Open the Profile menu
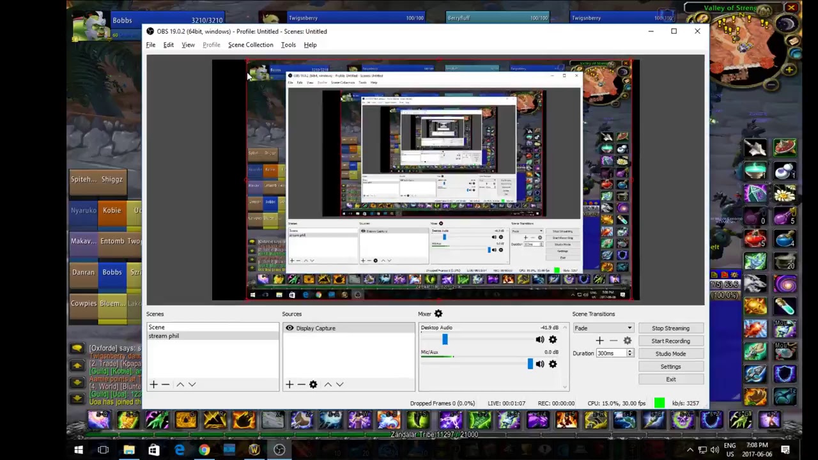Screen dimensions: 818x460 point(212,45)
